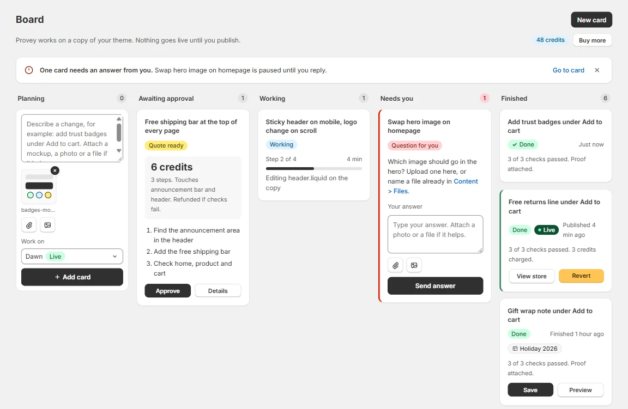Open Details for free shipping bar
This screenshot has height=409, width=628.
218,291
